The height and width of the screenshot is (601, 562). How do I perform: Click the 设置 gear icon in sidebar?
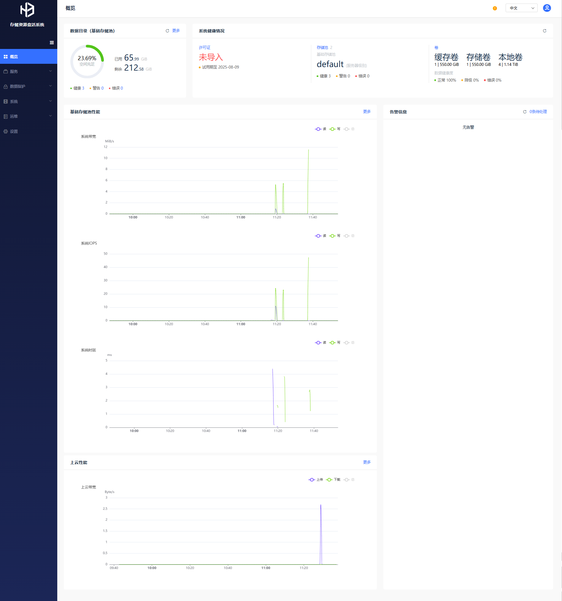[x=5, y=131]
